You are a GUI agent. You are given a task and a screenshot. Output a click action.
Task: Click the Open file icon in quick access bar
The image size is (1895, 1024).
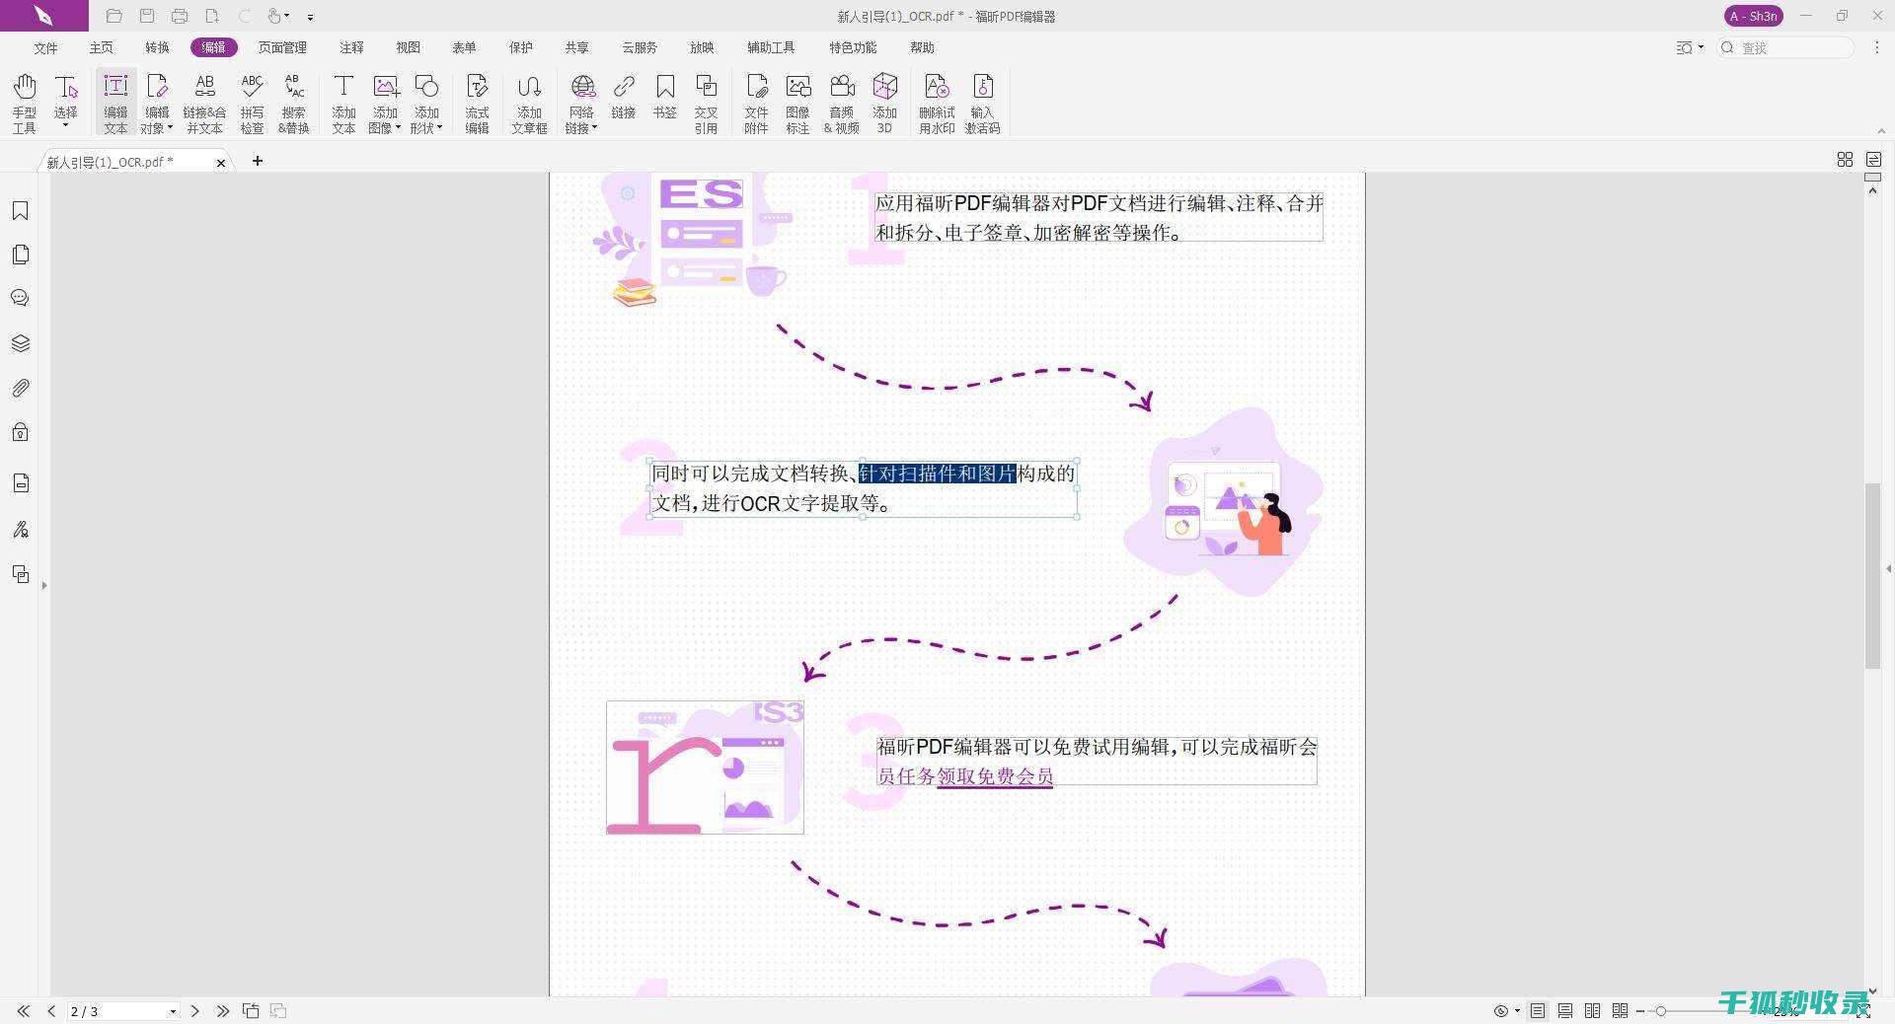(x=114, y=16)
